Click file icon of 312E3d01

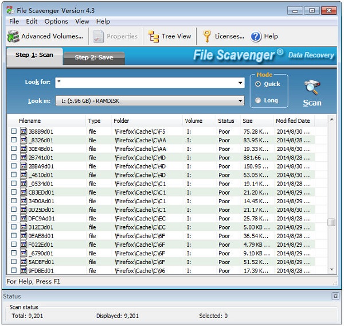pos(24,227)
